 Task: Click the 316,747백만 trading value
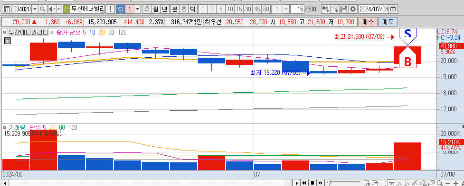pyautogui.click(x=187, y=22)
